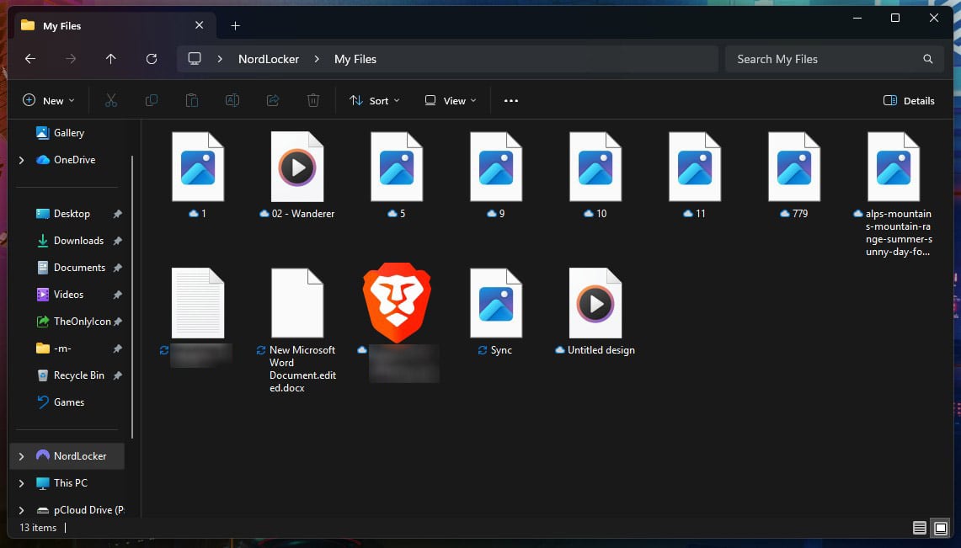Viewport: 961px width, 548px height.
Task: Open the View dropdown menu
Action: point(451,100)
